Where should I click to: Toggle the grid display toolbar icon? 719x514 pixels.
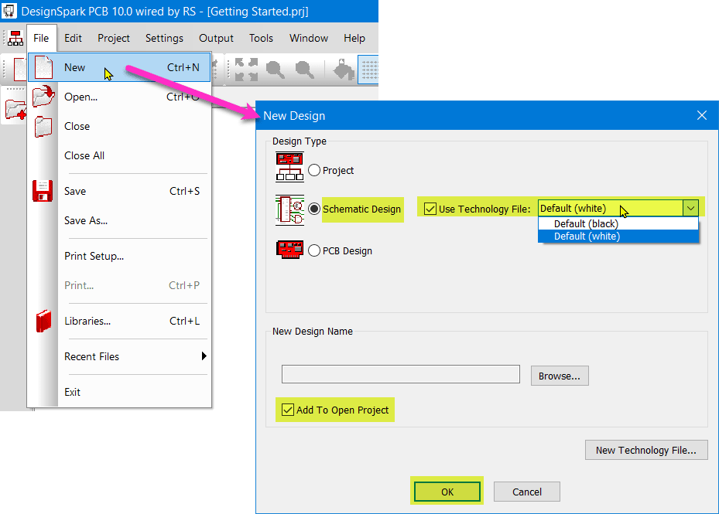[368, 70]
